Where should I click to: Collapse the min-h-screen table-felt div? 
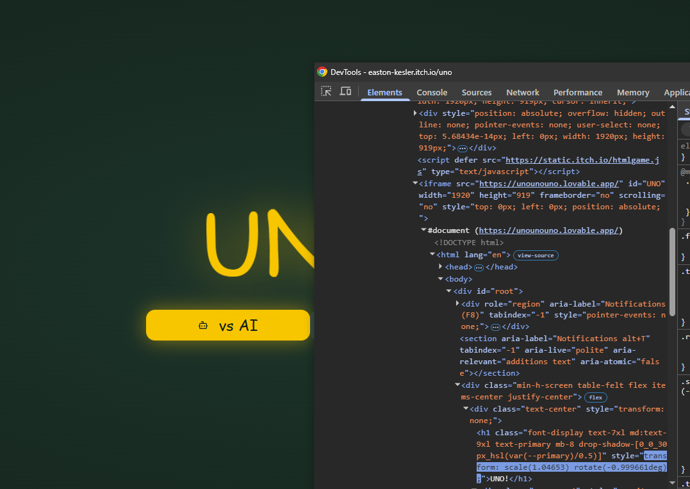click(457, 385)
